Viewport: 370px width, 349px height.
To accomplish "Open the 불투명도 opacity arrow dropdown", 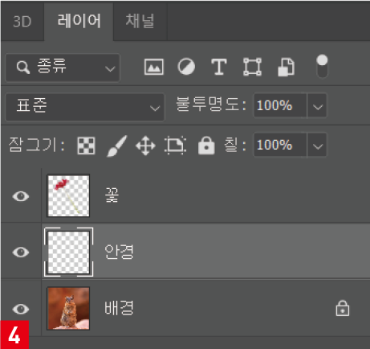I will pos(317,105).
